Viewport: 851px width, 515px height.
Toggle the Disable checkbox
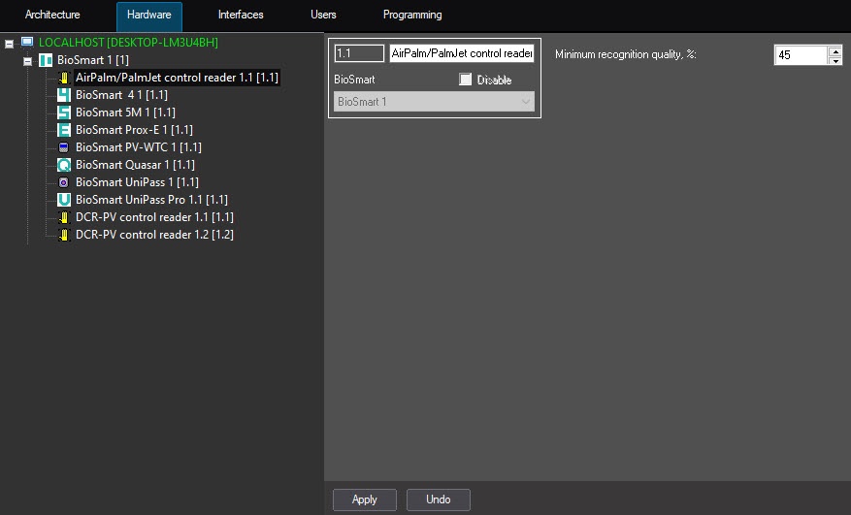pos(465,80)
